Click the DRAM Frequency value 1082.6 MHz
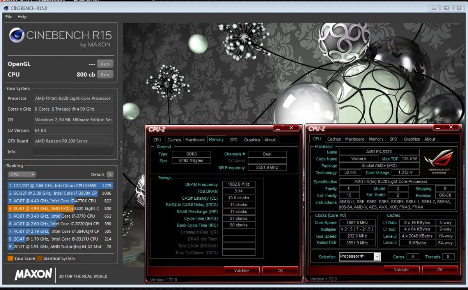 [239, 185]
